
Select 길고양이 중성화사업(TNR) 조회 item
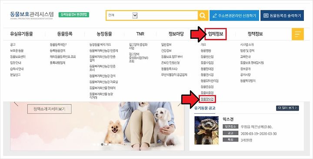click(139, 58)
